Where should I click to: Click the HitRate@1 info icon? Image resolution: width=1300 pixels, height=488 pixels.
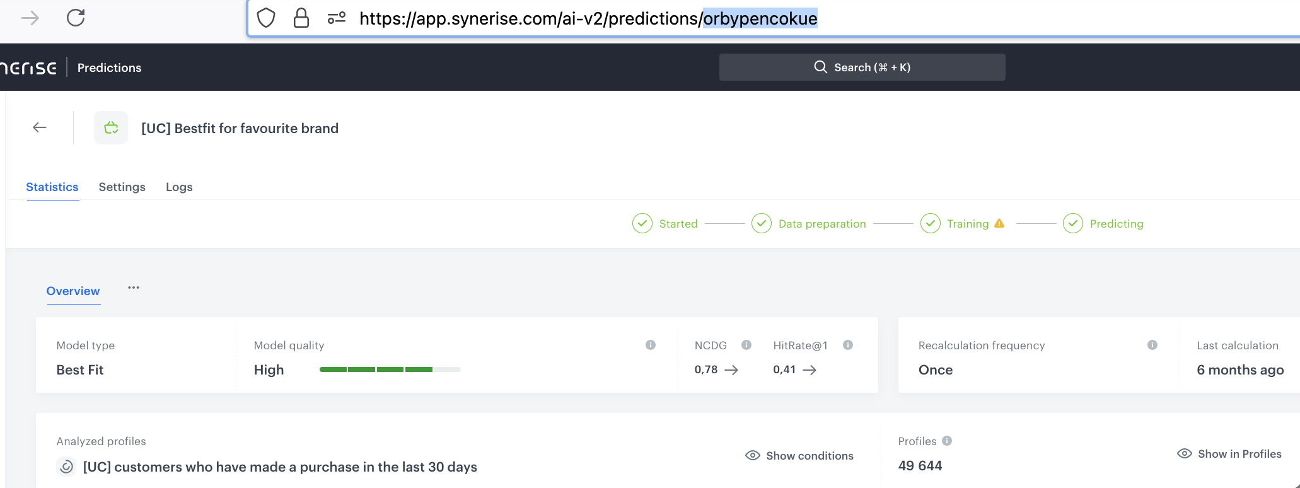tap(848, 345)
